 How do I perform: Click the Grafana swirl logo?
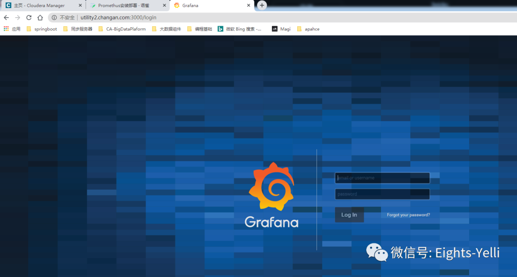[272, 186]
